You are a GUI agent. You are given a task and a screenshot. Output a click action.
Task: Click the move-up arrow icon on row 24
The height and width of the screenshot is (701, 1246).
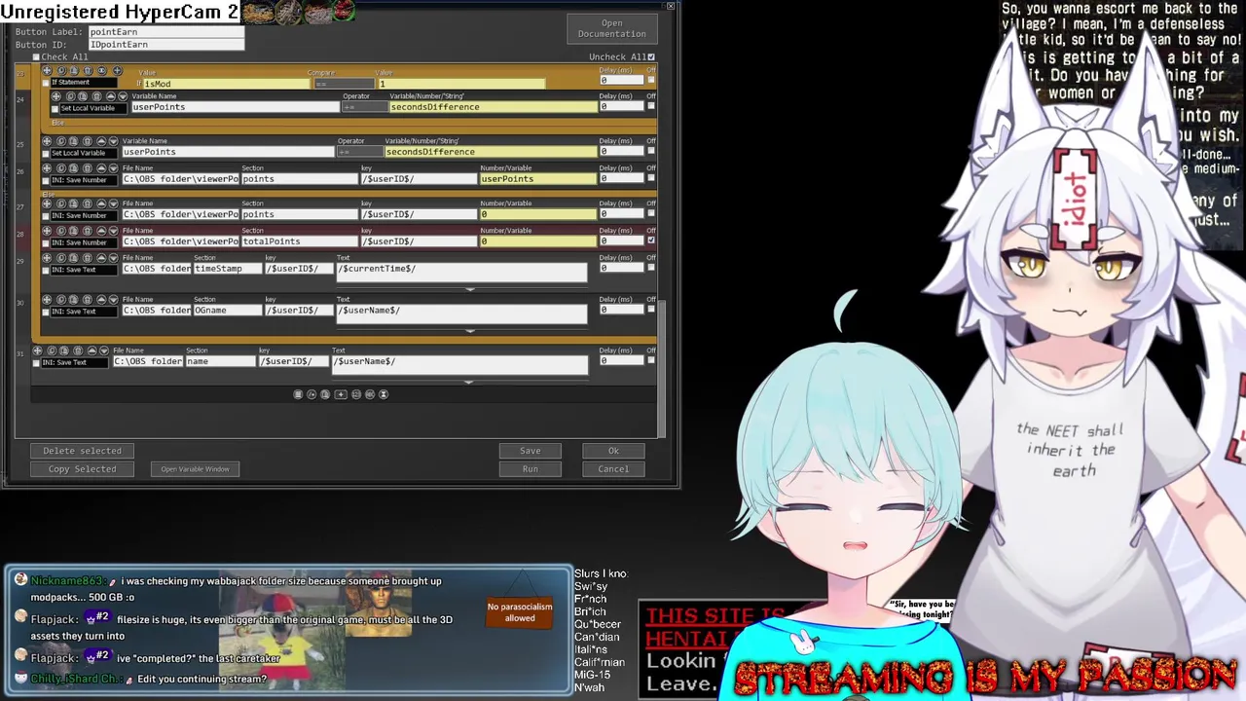(111, 96)
